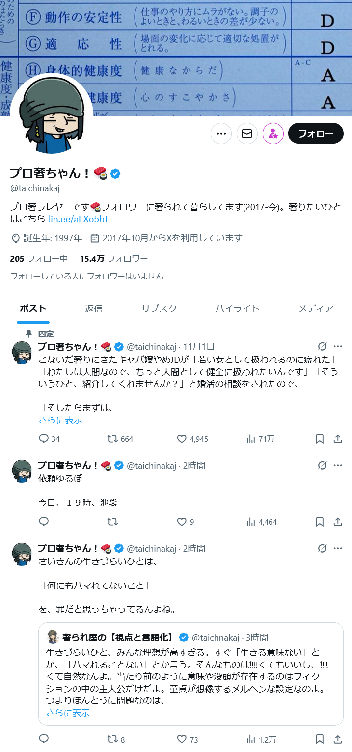This screenshot has width=352, height=752.
Task: Bookmark the pinned post
Action: pos(320,439)
